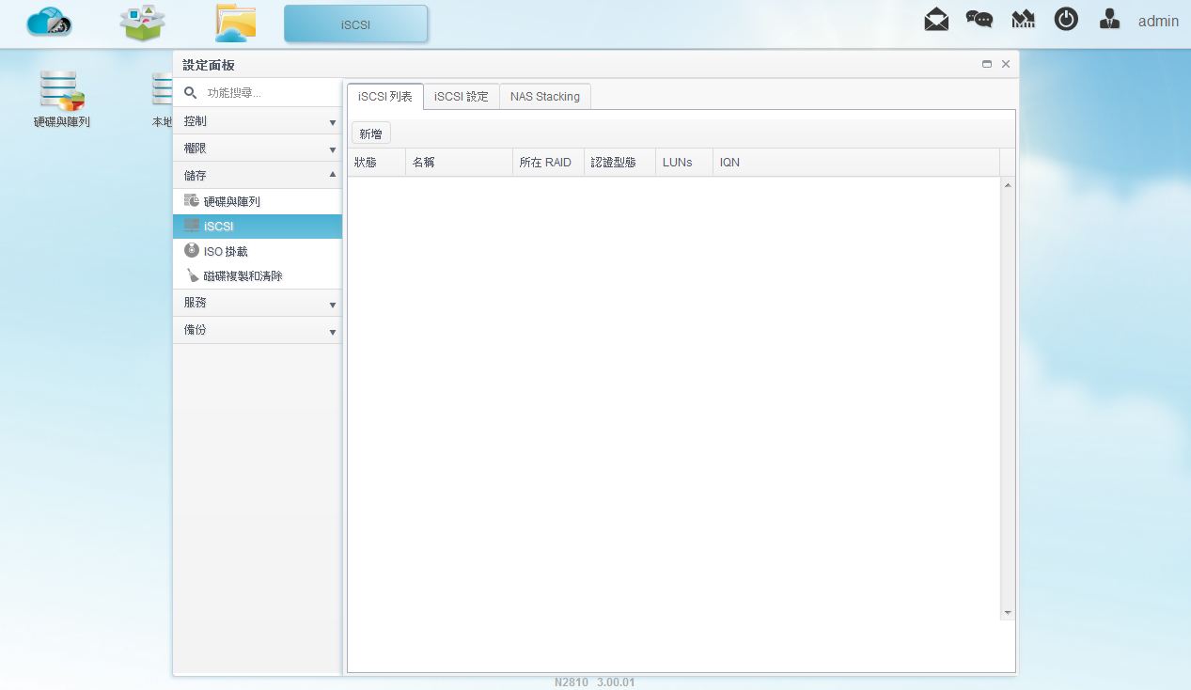Sort by 所在 RAID column header
This screenshot has width=1191, height=690.
pyautogui.click(x=549, y=163)
